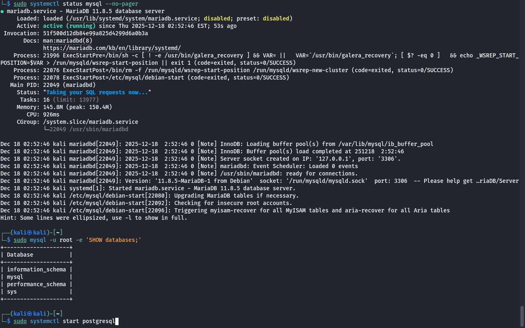This screenshot has height=328, width=525.
Task: Click 'sudo' in the start postgresql command
Action: point(20,321)
